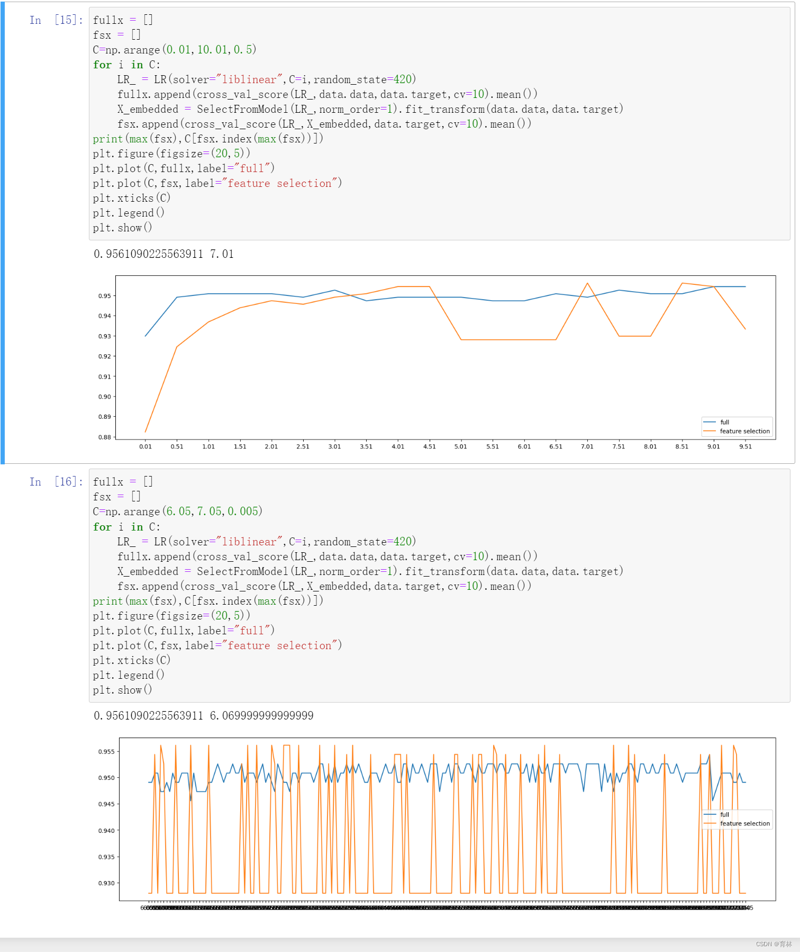Image resolution: width=800 pixels, height=952 pixels.
Task: Click y-axis label 0.92 on first chart
Action: point(104,356)
